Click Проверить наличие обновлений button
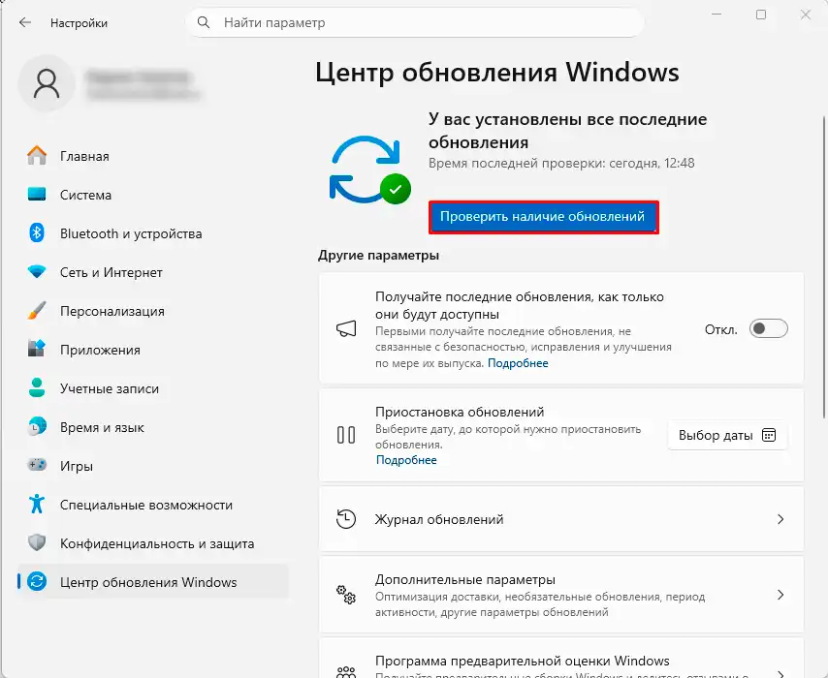 click(x=543, y=217)
